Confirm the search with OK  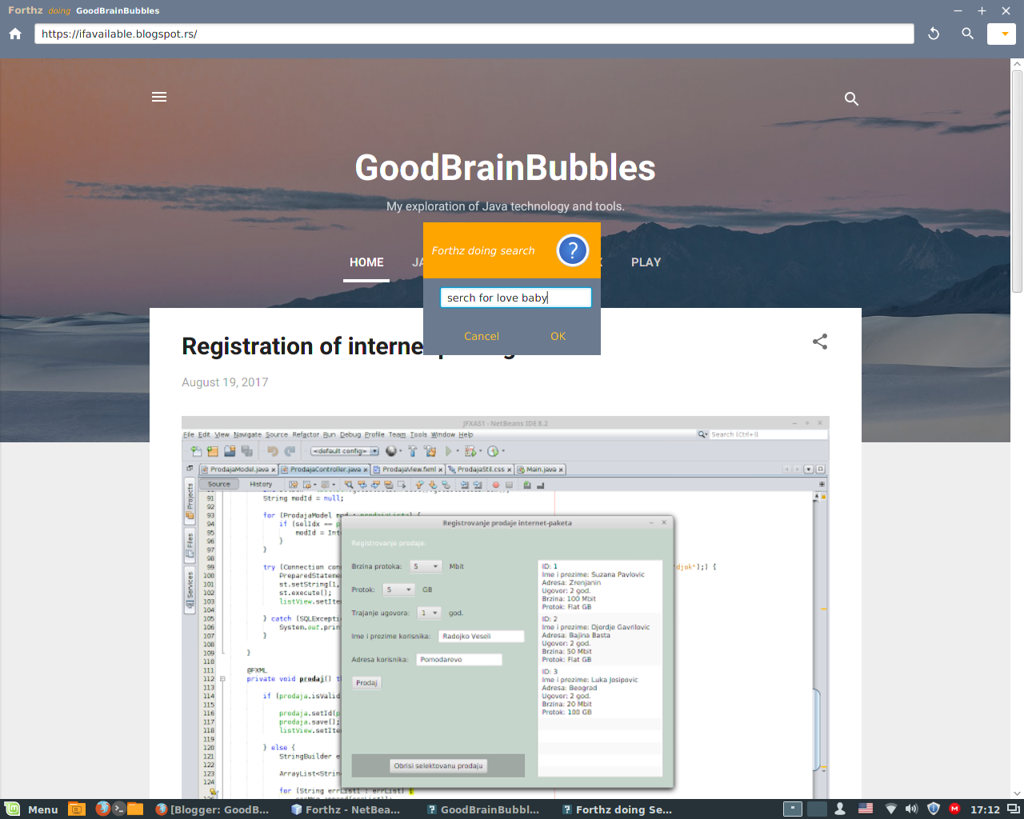[x=558, y=336]
